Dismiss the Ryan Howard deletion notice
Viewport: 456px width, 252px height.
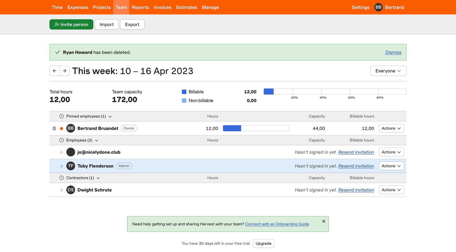pyautogui.click(x=393, y=52)
